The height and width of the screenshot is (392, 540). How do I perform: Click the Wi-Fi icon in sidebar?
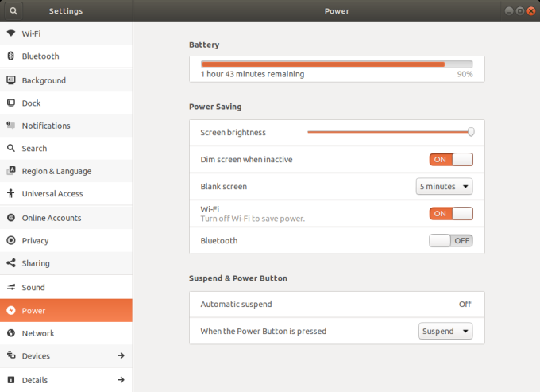11,33
